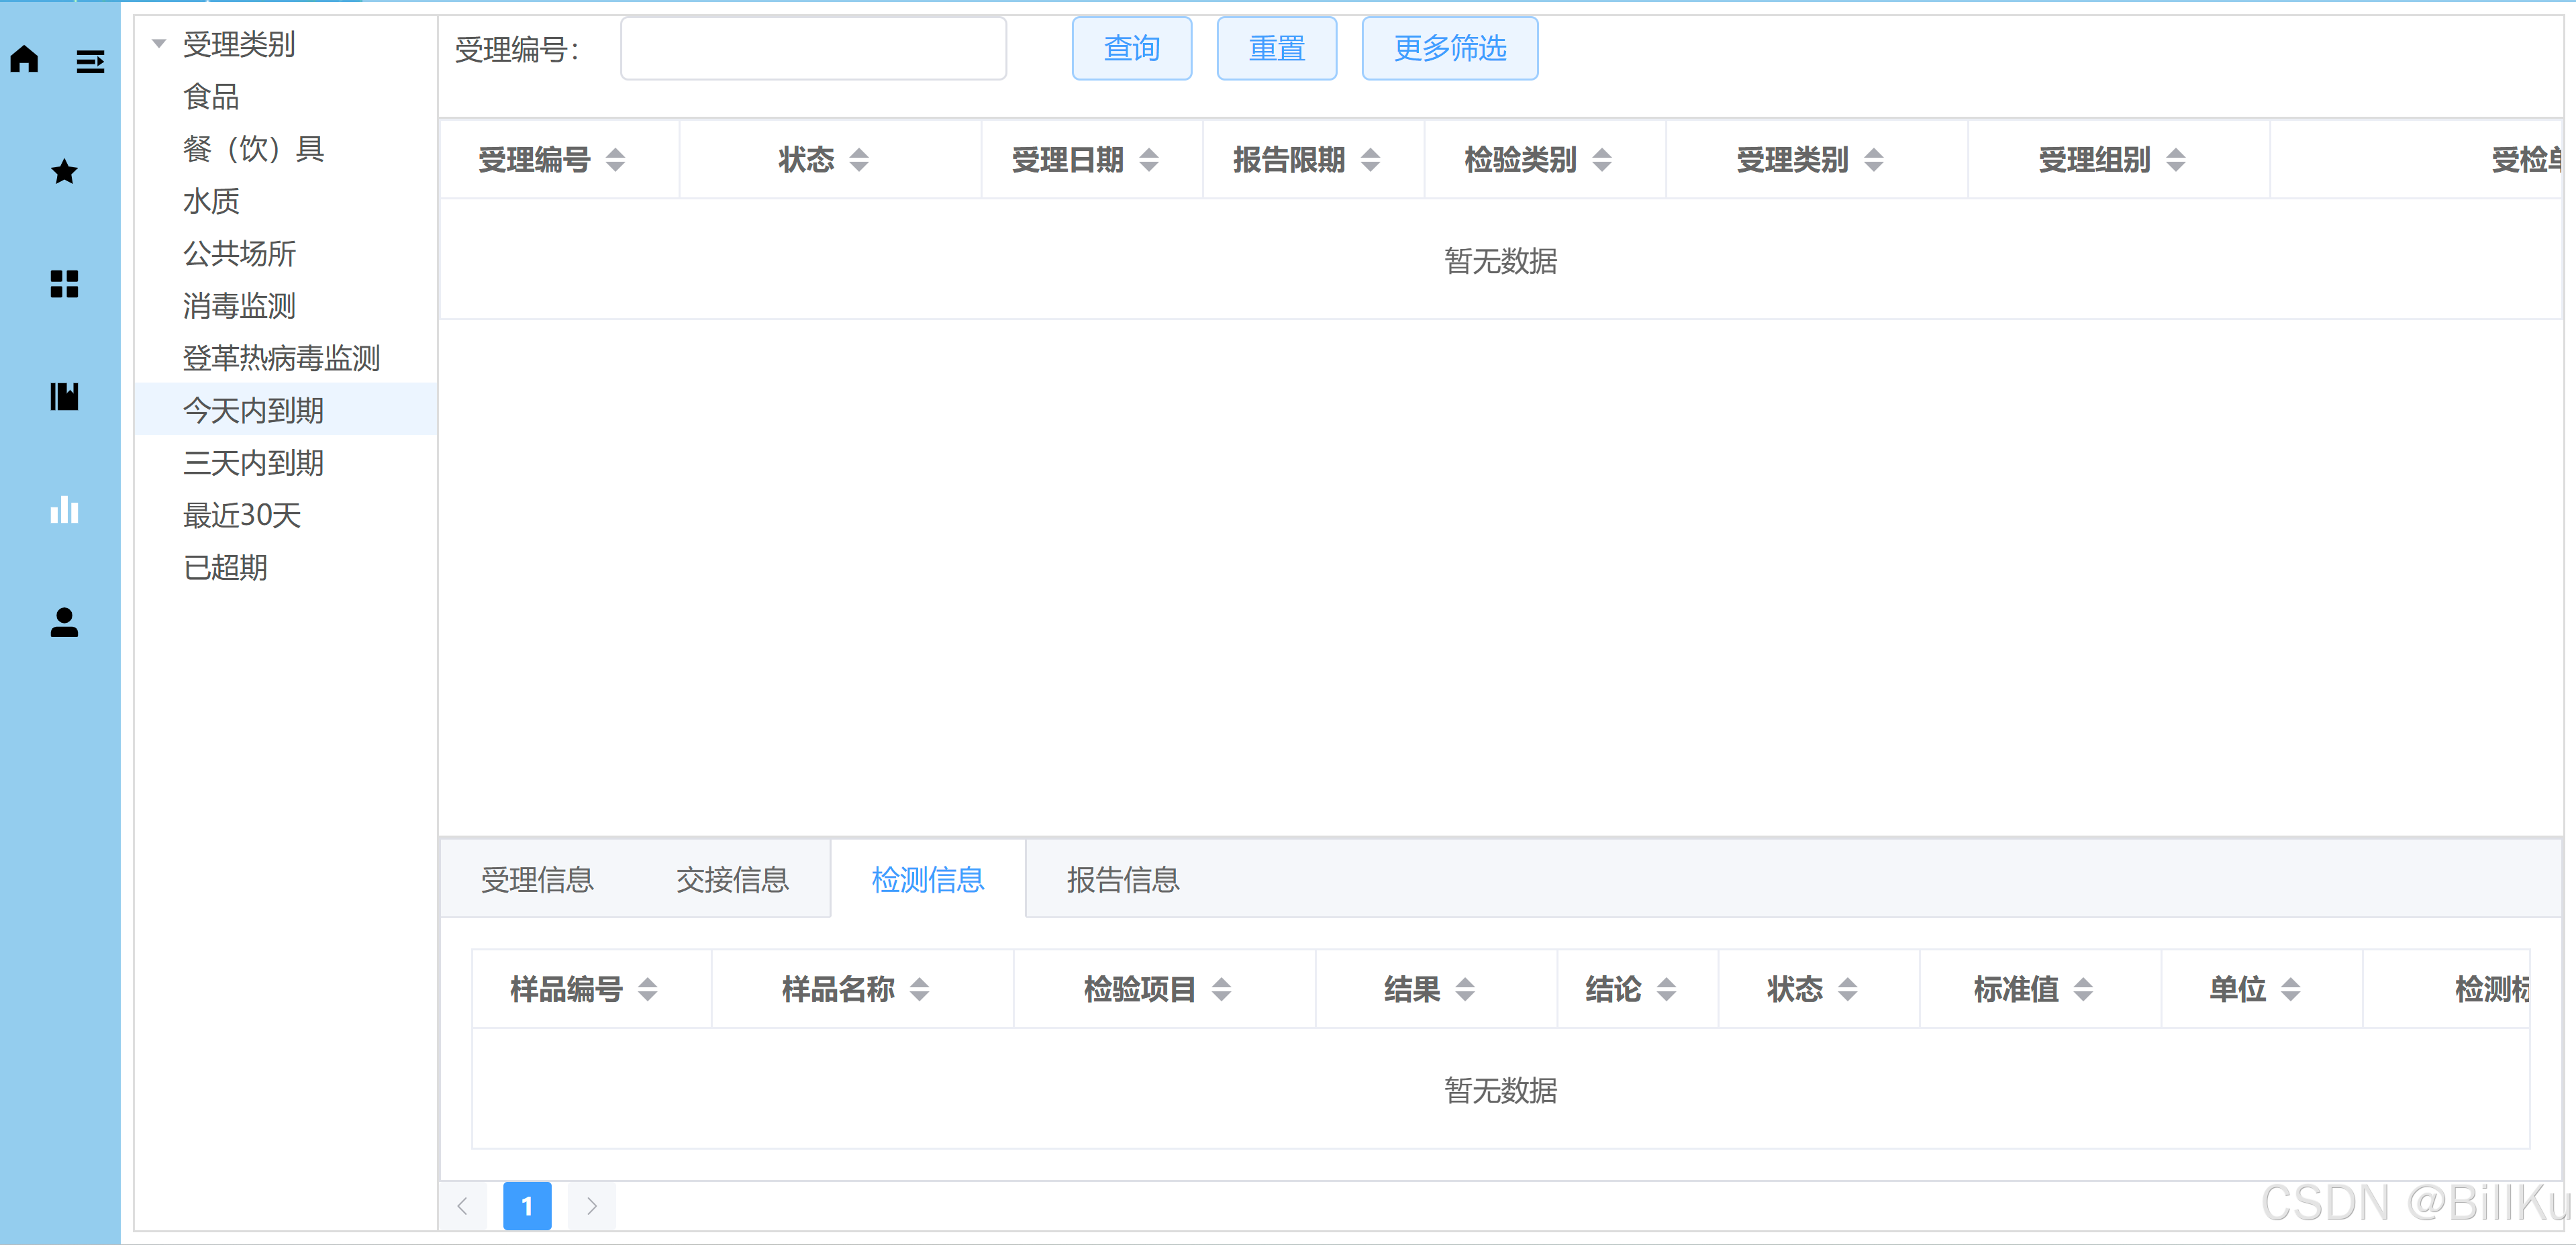This screenshot has height=1245, width=2576.
Task: Sort the 样品名称 column
Action: tap(919, 990)
